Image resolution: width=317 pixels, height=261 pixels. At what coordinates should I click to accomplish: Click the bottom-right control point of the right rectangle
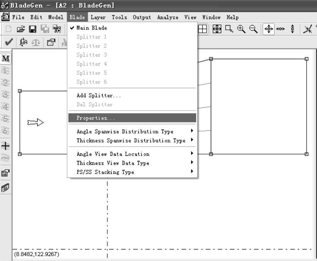[307, 154]
